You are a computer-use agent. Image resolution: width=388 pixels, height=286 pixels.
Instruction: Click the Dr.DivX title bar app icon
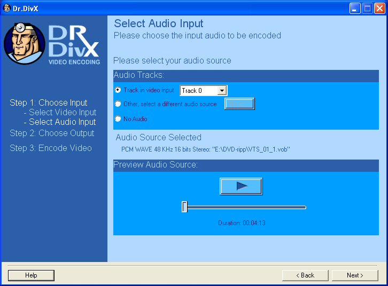pos(7,8)
